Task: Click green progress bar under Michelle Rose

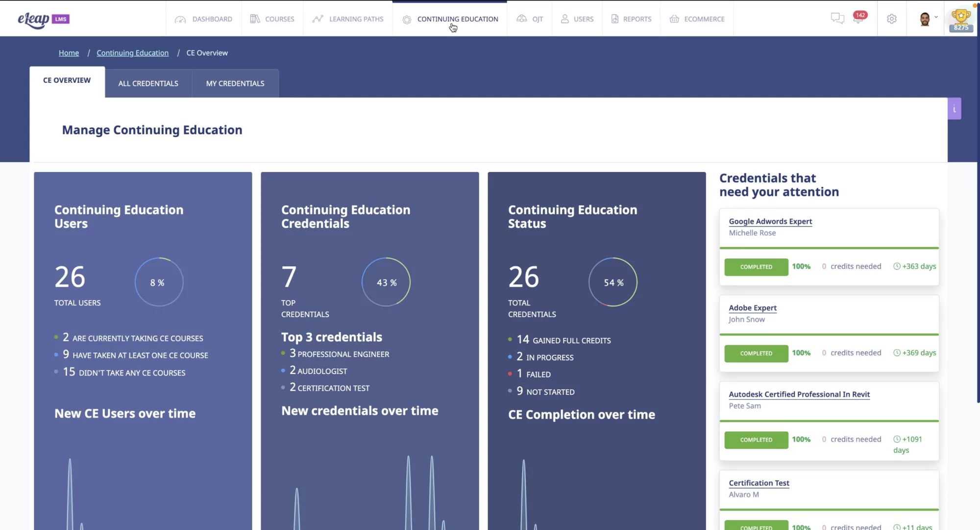Action: 829,248
